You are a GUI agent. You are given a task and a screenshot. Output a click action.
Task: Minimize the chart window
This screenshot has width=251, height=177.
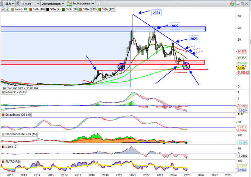[238, 4]
